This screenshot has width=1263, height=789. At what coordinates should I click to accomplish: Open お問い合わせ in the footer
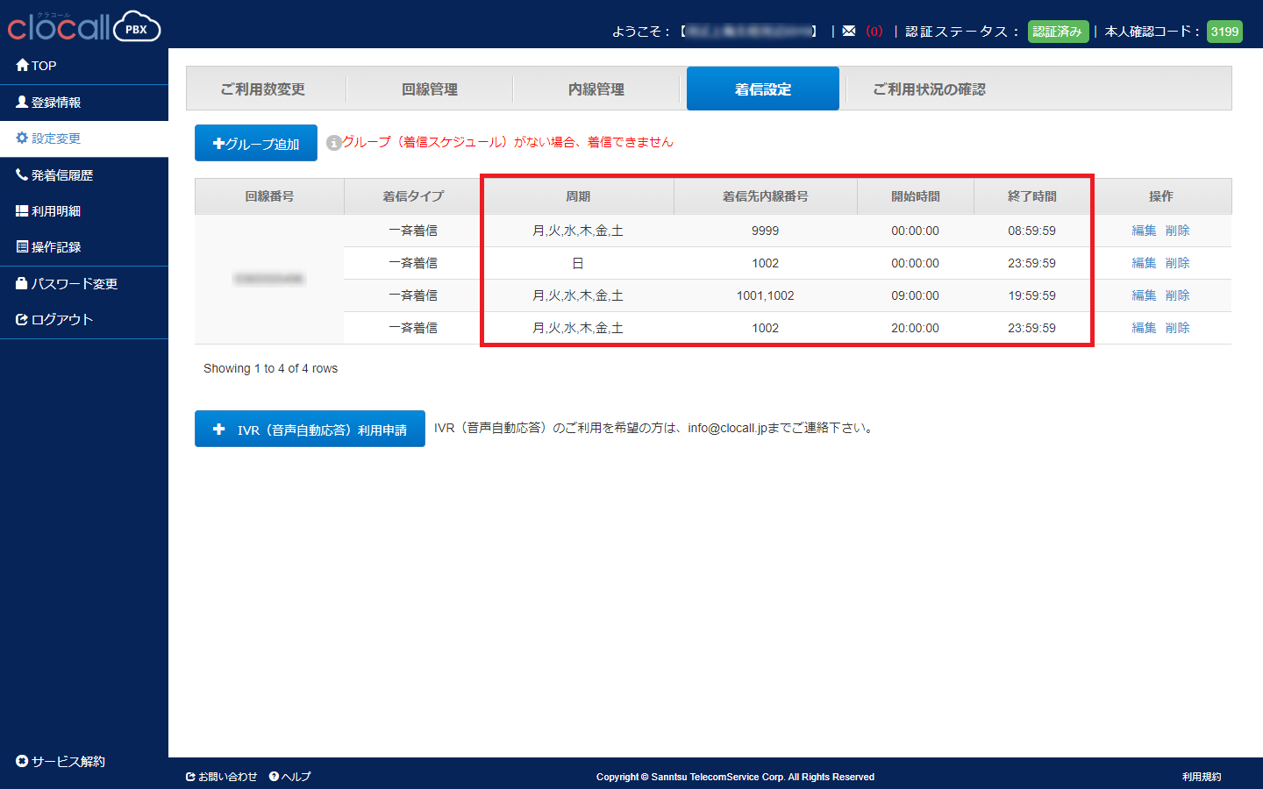coord(222,777)
